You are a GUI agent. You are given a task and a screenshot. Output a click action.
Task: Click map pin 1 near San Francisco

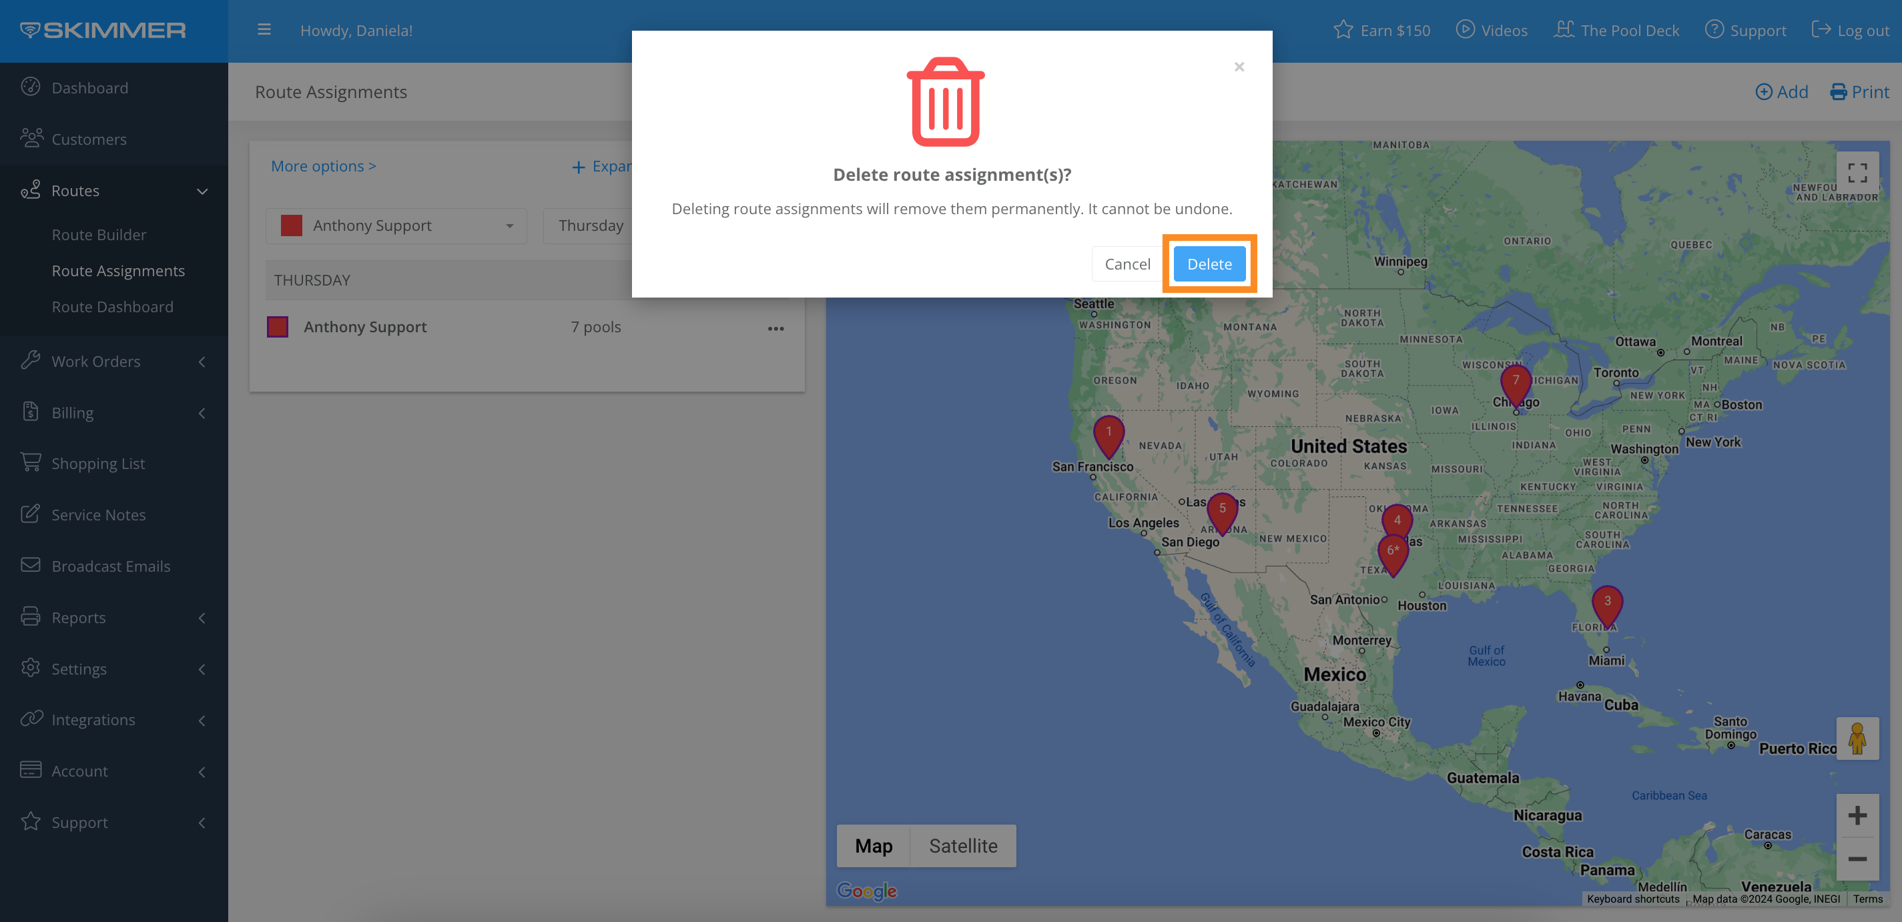pos(1108,436)
